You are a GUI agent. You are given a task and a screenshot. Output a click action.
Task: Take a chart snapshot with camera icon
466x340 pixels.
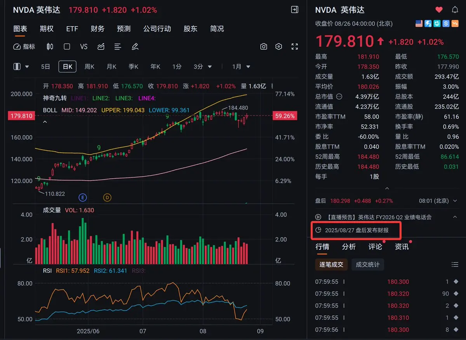point(264,47)
